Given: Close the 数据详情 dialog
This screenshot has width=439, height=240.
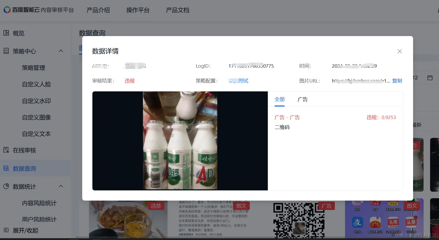Looking at the screenshot, I should coord(400,51).
